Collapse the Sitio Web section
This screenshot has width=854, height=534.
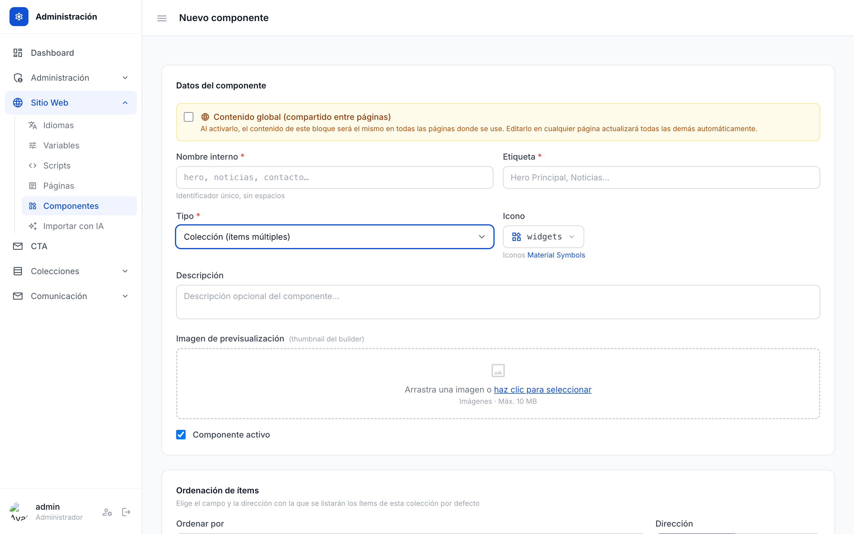(71, 103)
